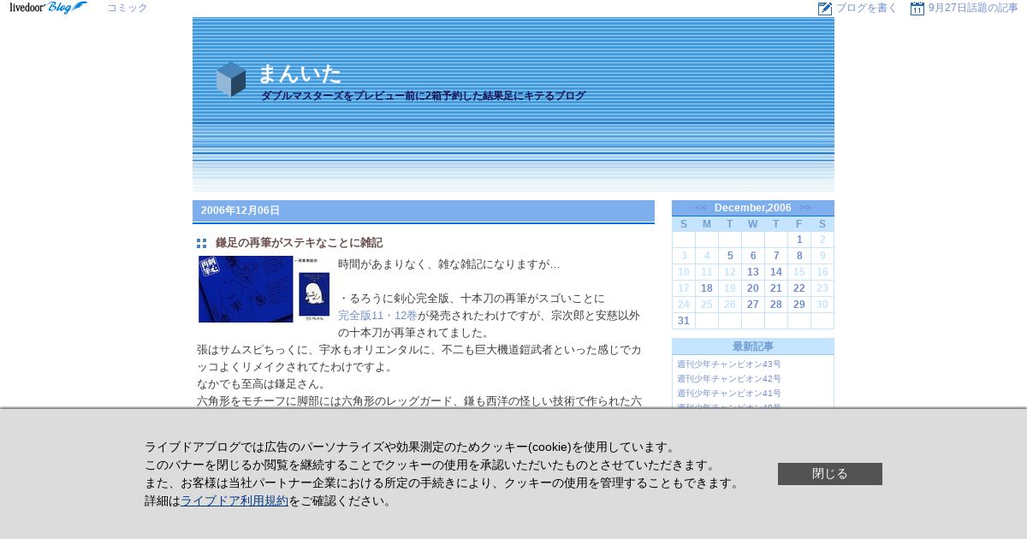This screenshot has width=1027, height=539.
Task: Go to previous month with << arrow
Action: [x=701, y=208]
